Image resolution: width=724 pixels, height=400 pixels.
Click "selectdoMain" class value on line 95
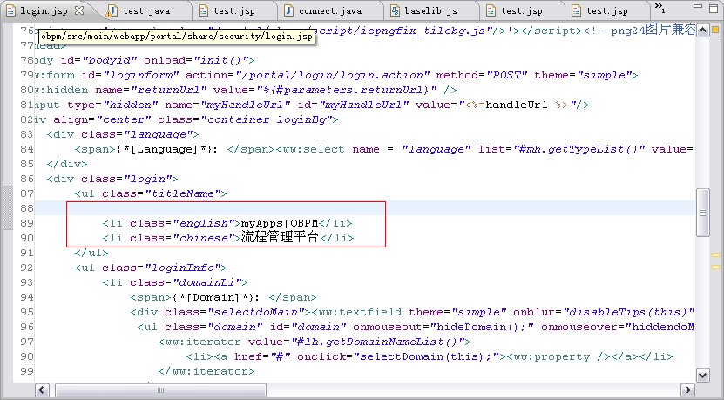(x=259, y=312)
